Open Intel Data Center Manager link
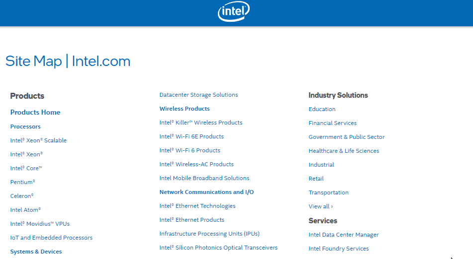The height and width of the screenshot is (259, 473). (x=344, y=235)
